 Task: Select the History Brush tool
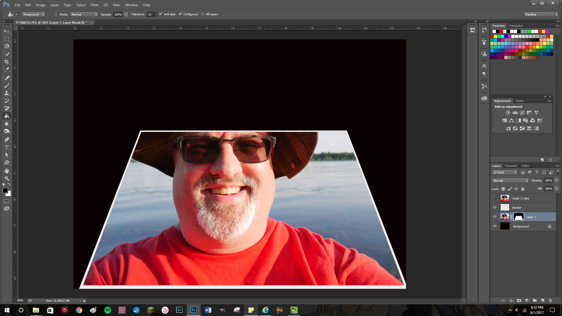[7, 101]
